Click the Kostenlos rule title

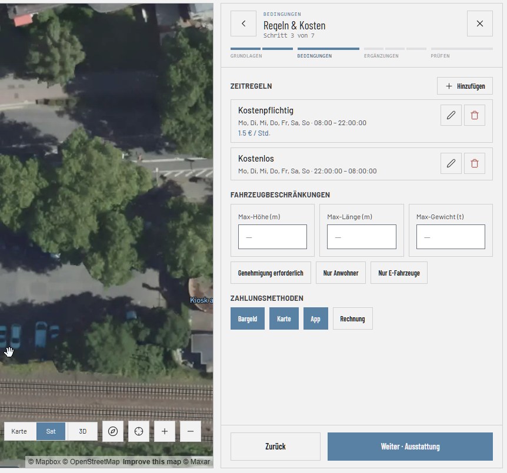click(256, 159)
